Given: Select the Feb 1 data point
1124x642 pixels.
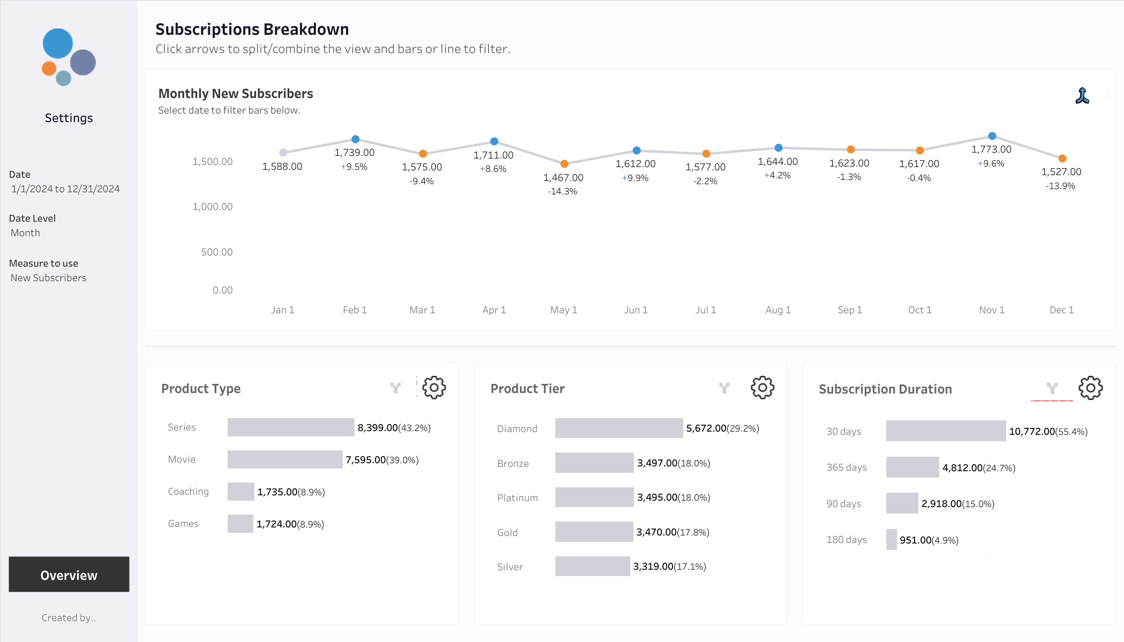Looking at the screenshot, I should pos(355,139).
